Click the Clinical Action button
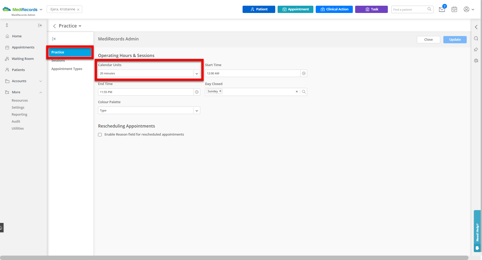Screen dimensions: 482x260 (x=334, y=9)
